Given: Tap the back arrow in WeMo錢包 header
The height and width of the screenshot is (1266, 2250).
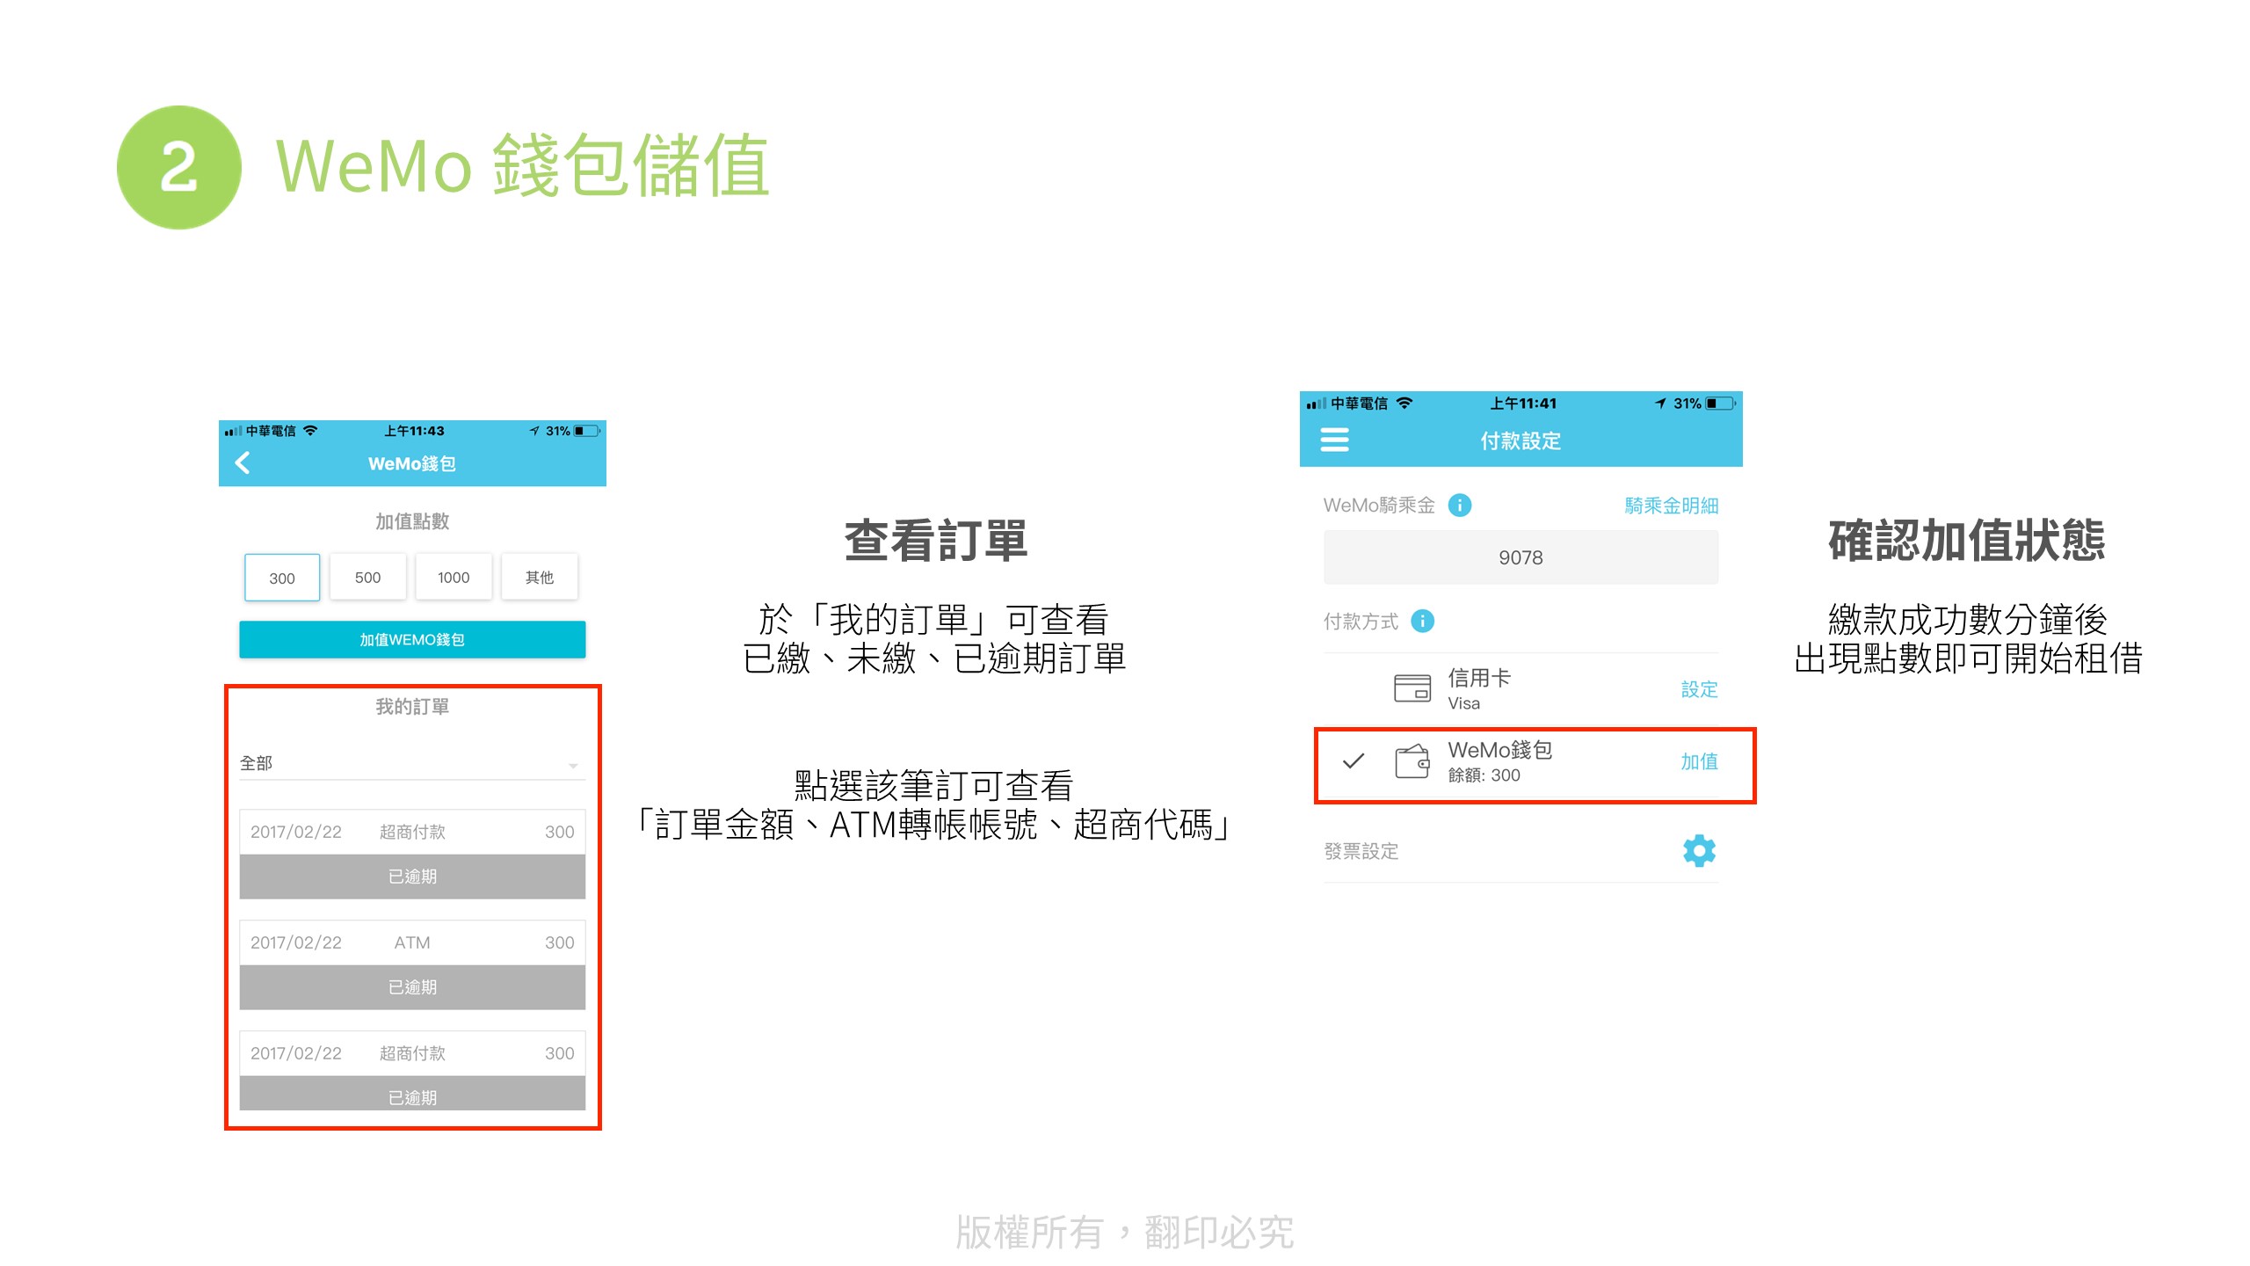Looking at the screenshot, I should pyautogui.click(x=243, y=463).
